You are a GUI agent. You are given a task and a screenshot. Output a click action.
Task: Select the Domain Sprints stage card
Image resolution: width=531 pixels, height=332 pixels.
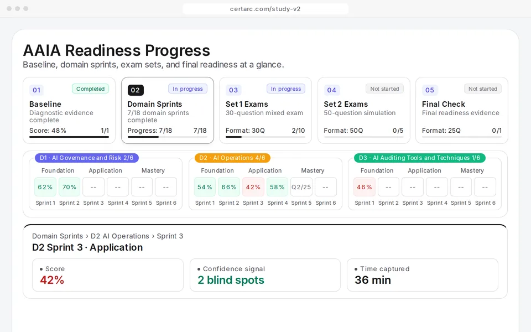click(x=167, y=111)
